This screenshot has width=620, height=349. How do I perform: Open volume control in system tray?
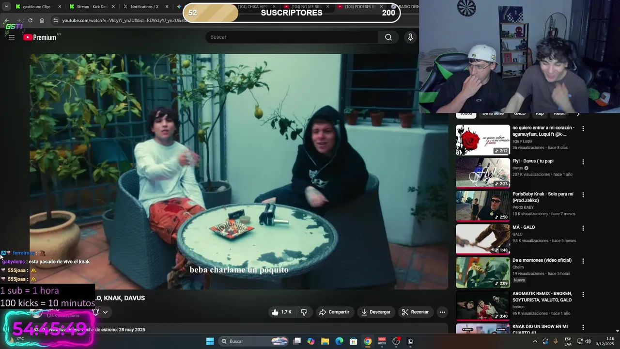point(588,341)
